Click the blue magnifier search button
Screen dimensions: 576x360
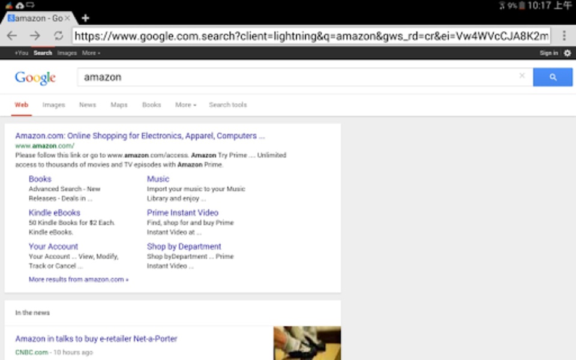[553, 77]
